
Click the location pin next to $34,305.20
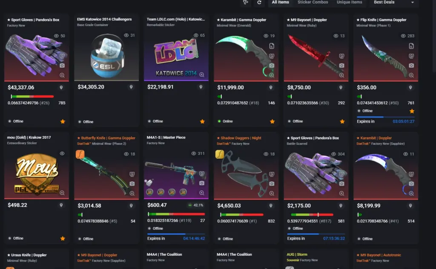click(x=131, y=87)
